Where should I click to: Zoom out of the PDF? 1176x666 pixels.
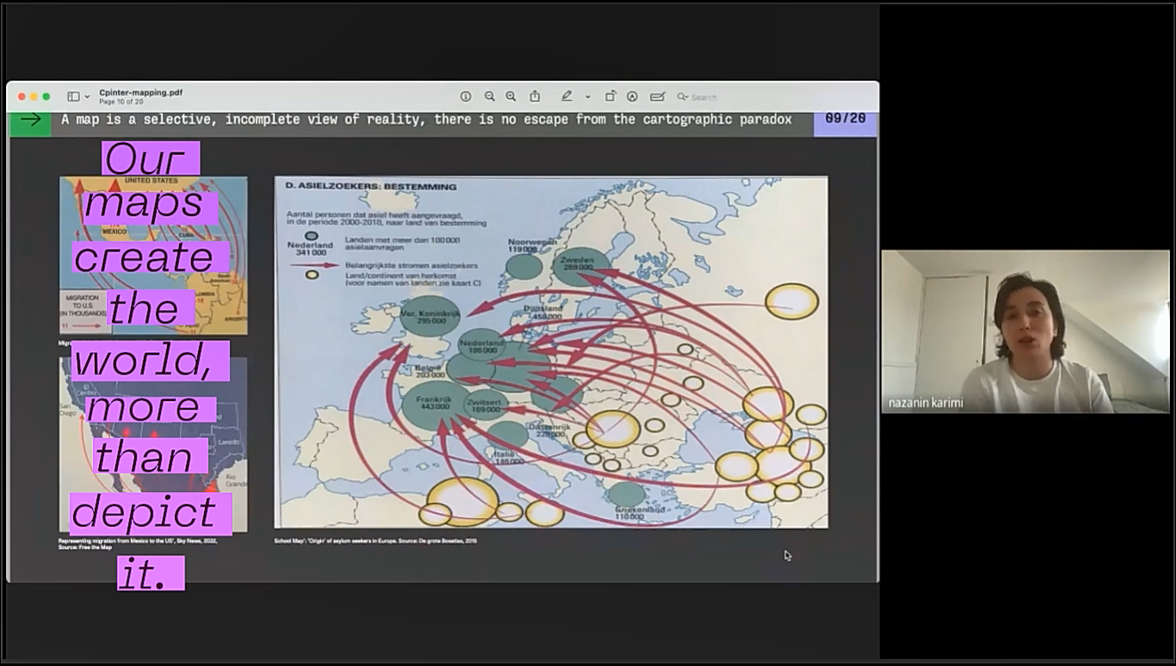tap(489, 96)
